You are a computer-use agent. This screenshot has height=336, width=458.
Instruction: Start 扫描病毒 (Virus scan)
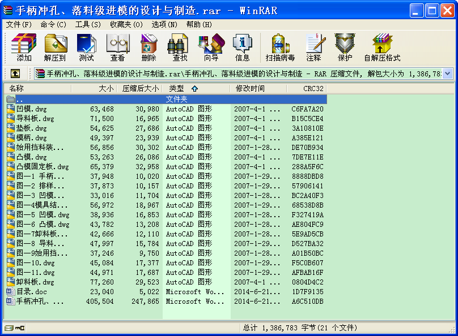point(281,47)
